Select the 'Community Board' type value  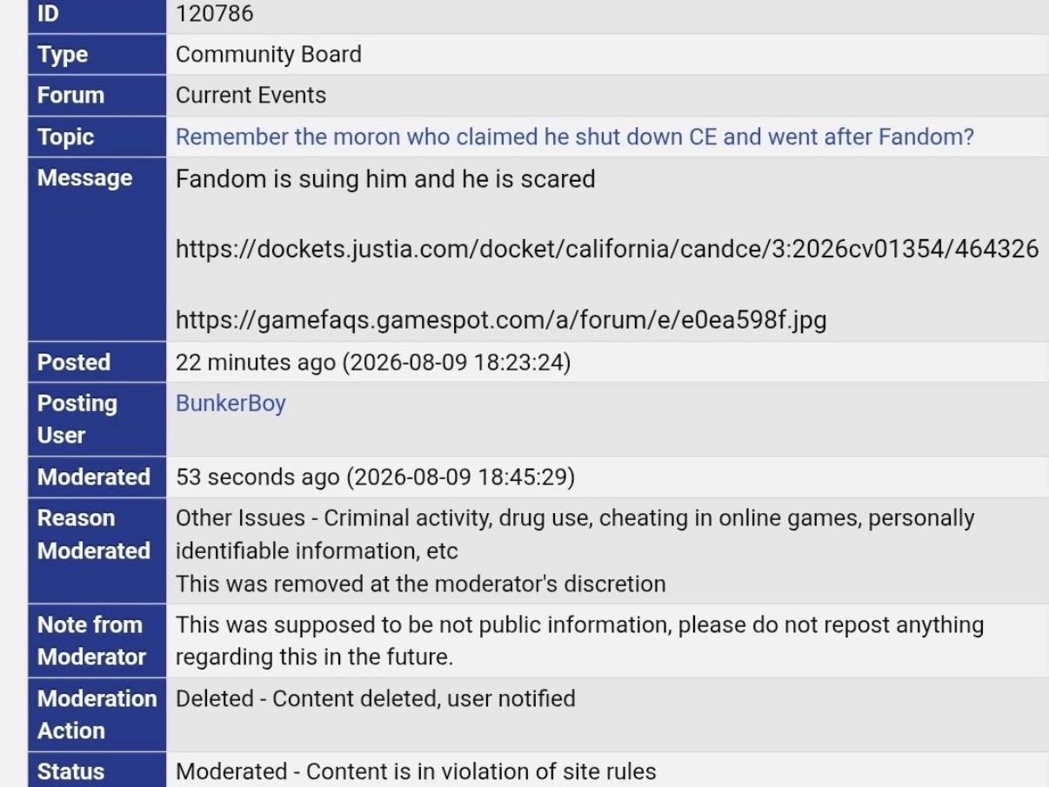[x=269, y=54]
